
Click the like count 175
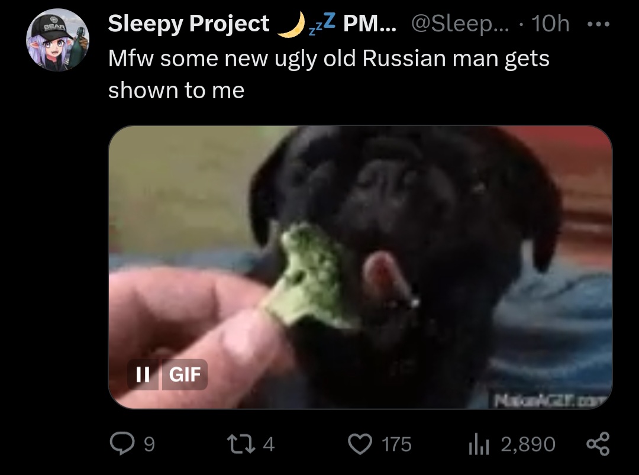point(396,444)
